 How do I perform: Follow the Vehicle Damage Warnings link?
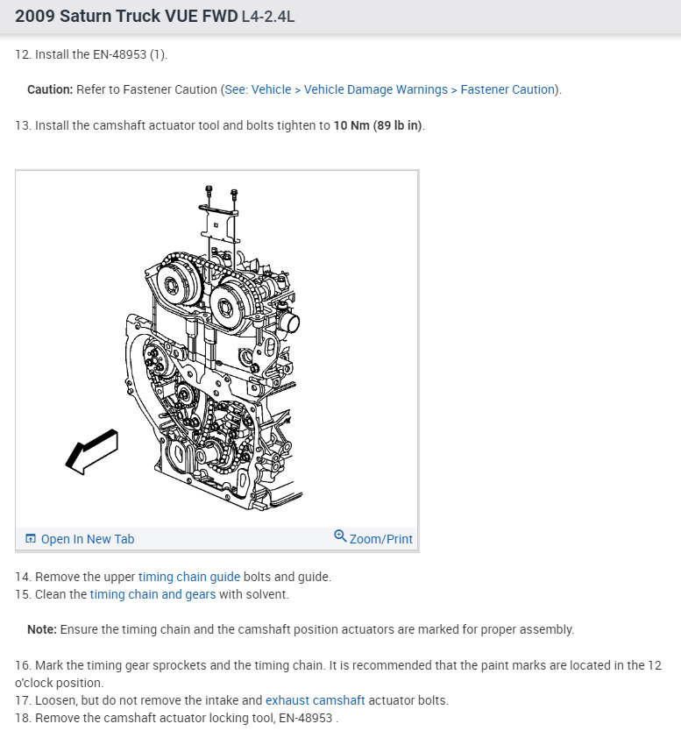click(376, 89)
